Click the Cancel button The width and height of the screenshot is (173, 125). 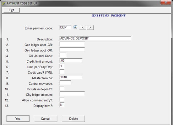tap(46, 119)
